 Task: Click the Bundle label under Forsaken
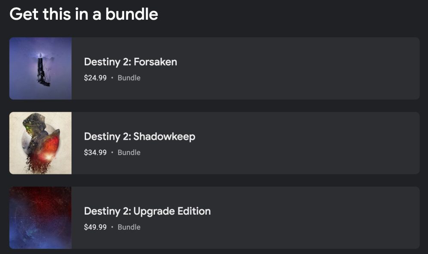coord(129,78)
